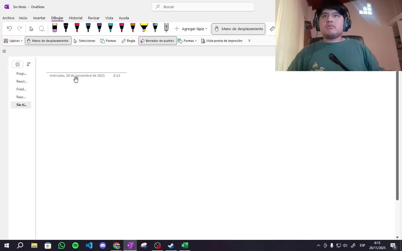Open the Propi... page in list

click(x=21, y=74)
